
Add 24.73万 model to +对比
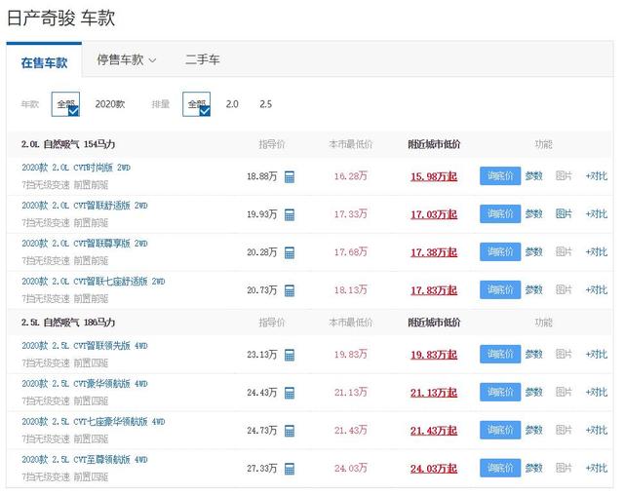point(596,430)
